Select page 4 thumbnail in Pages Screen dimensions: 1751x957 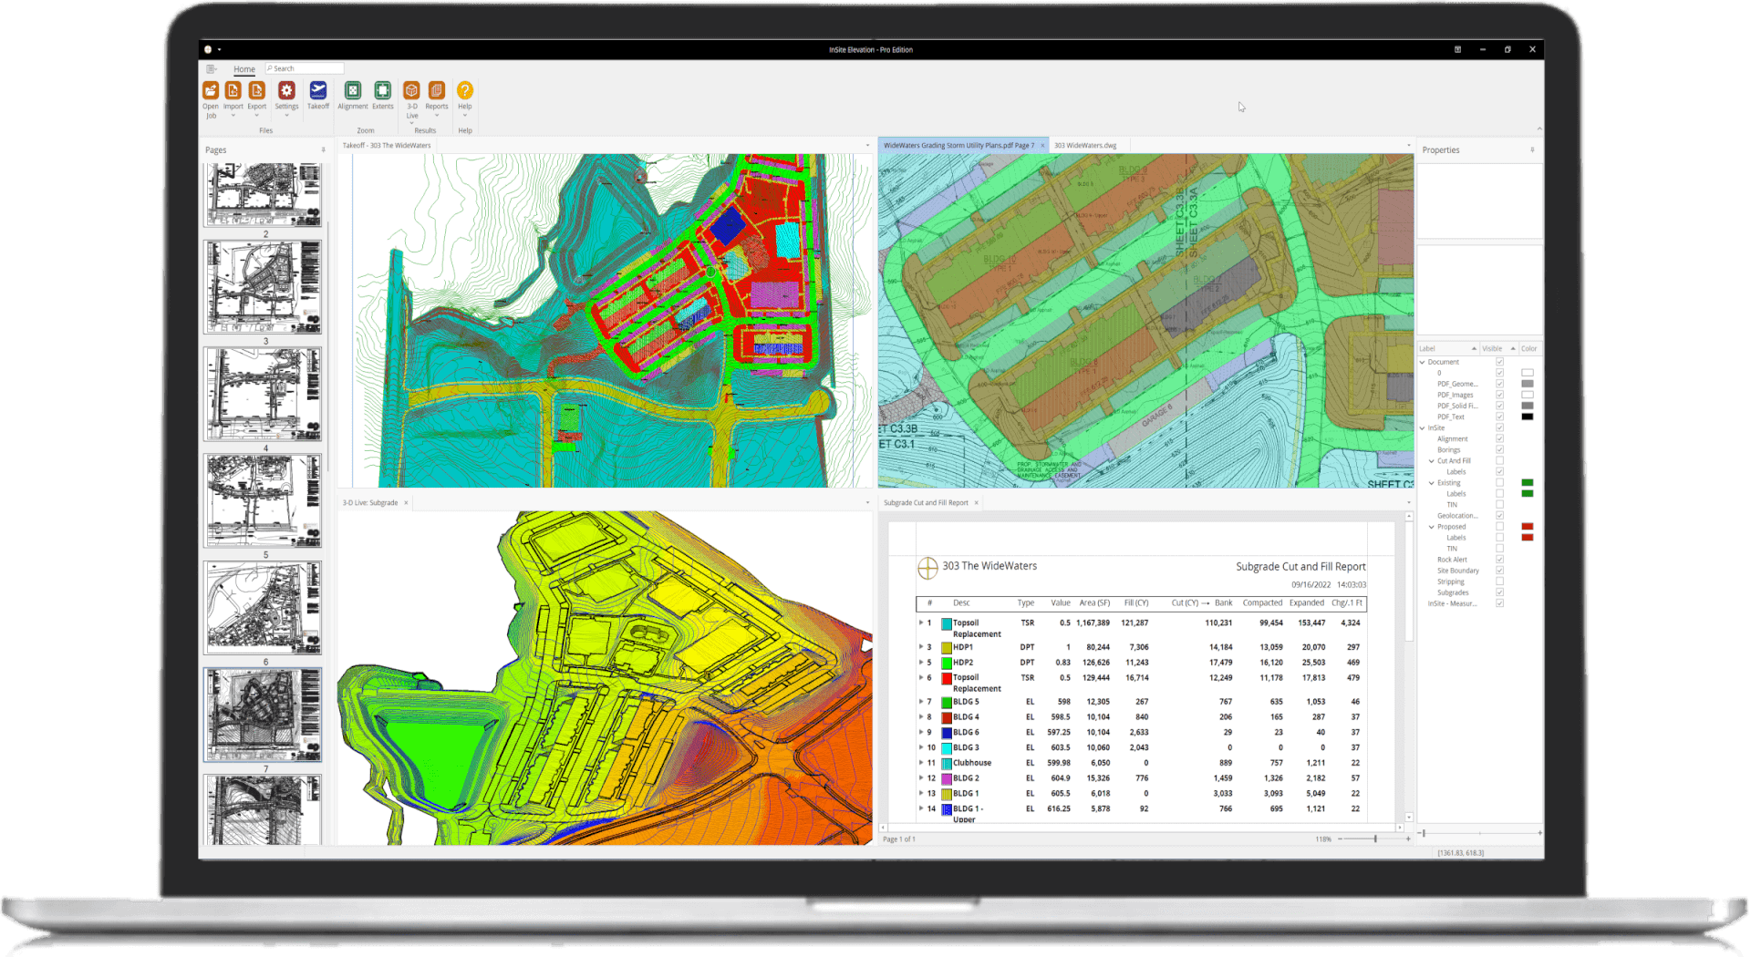(263, 394)
